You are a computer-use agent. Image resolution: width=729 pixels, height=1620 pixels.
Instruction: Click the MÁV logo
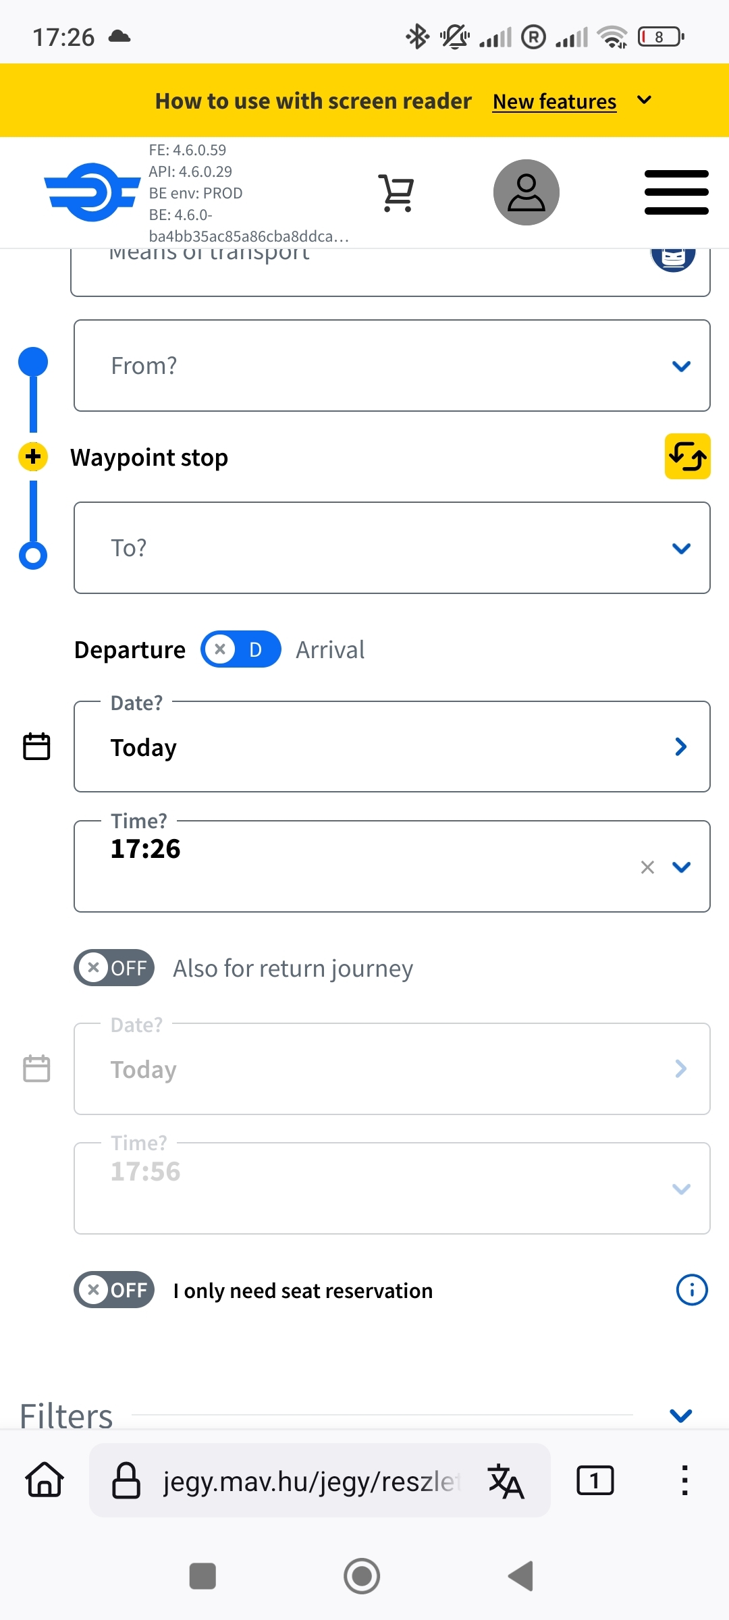pyautogui.click(x=92, y=192)
